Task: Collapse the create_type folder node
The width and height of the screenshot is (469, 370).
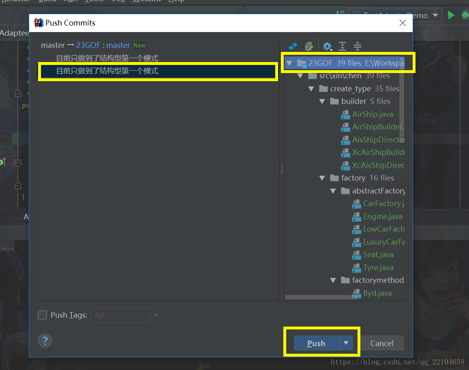Action: click(311, 89)
